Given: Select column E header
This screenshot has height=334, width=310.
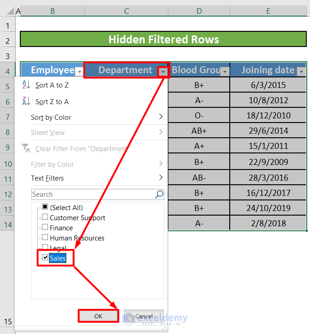Looking at the screenshot, I should click(268, 11).
